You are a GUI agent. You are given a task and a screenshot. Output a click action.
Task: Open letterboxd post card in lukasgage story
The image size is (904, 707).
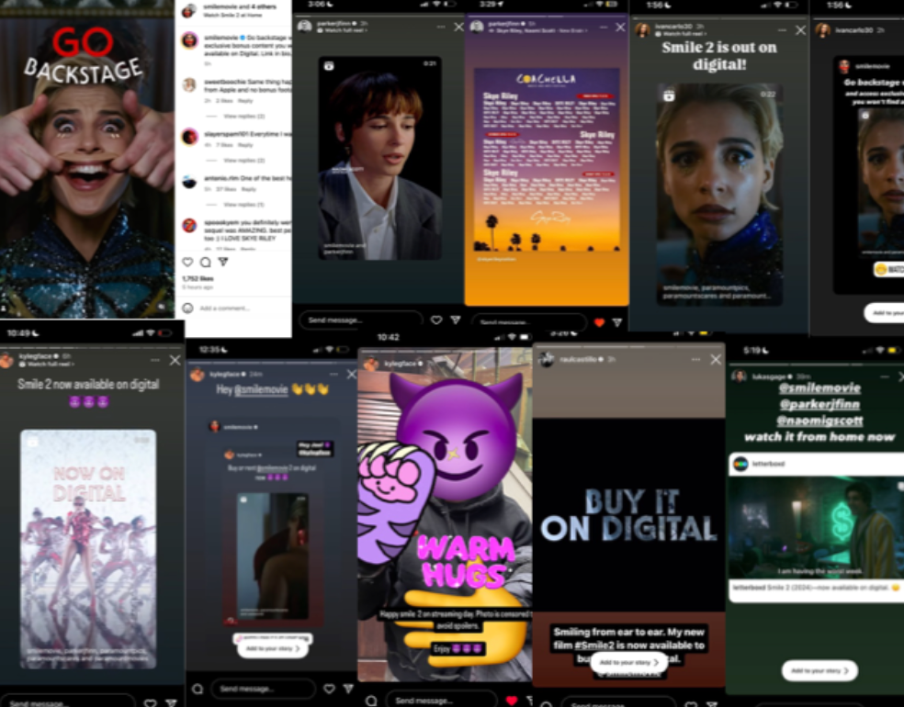[816, 528]
